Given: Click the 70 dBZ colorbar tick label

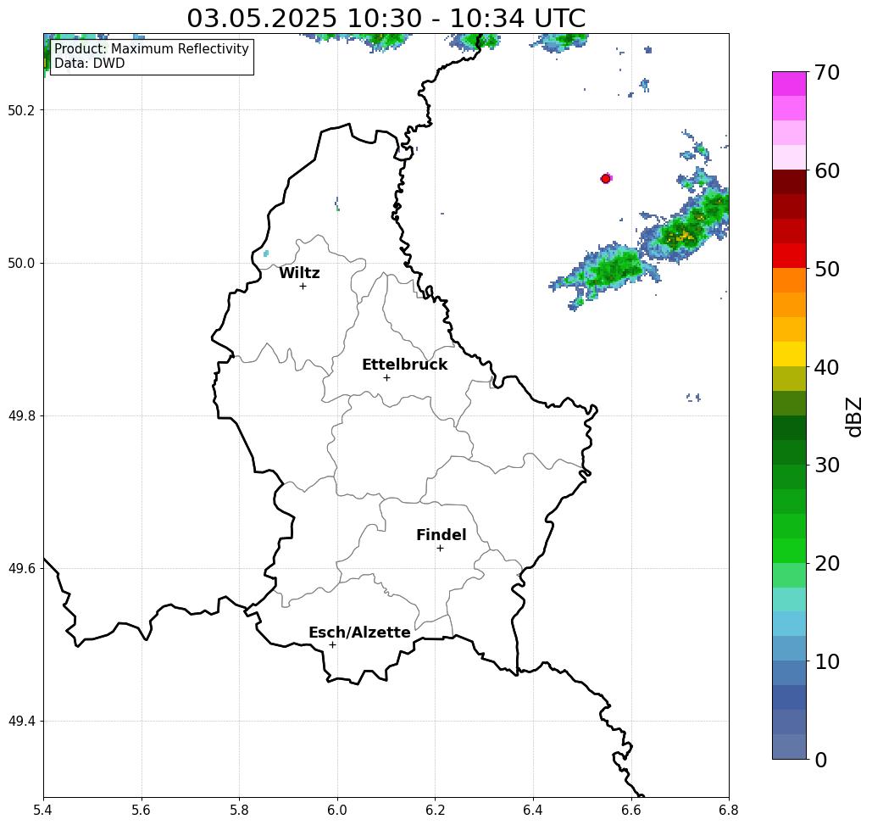Looking at the screenshot, I should coord(826,72).
